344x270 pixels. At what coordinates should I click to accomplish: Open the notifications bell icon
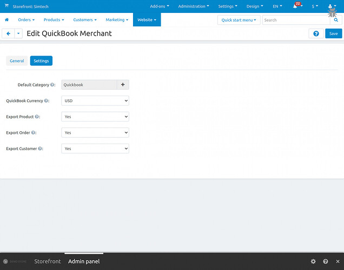click(295, 6)
